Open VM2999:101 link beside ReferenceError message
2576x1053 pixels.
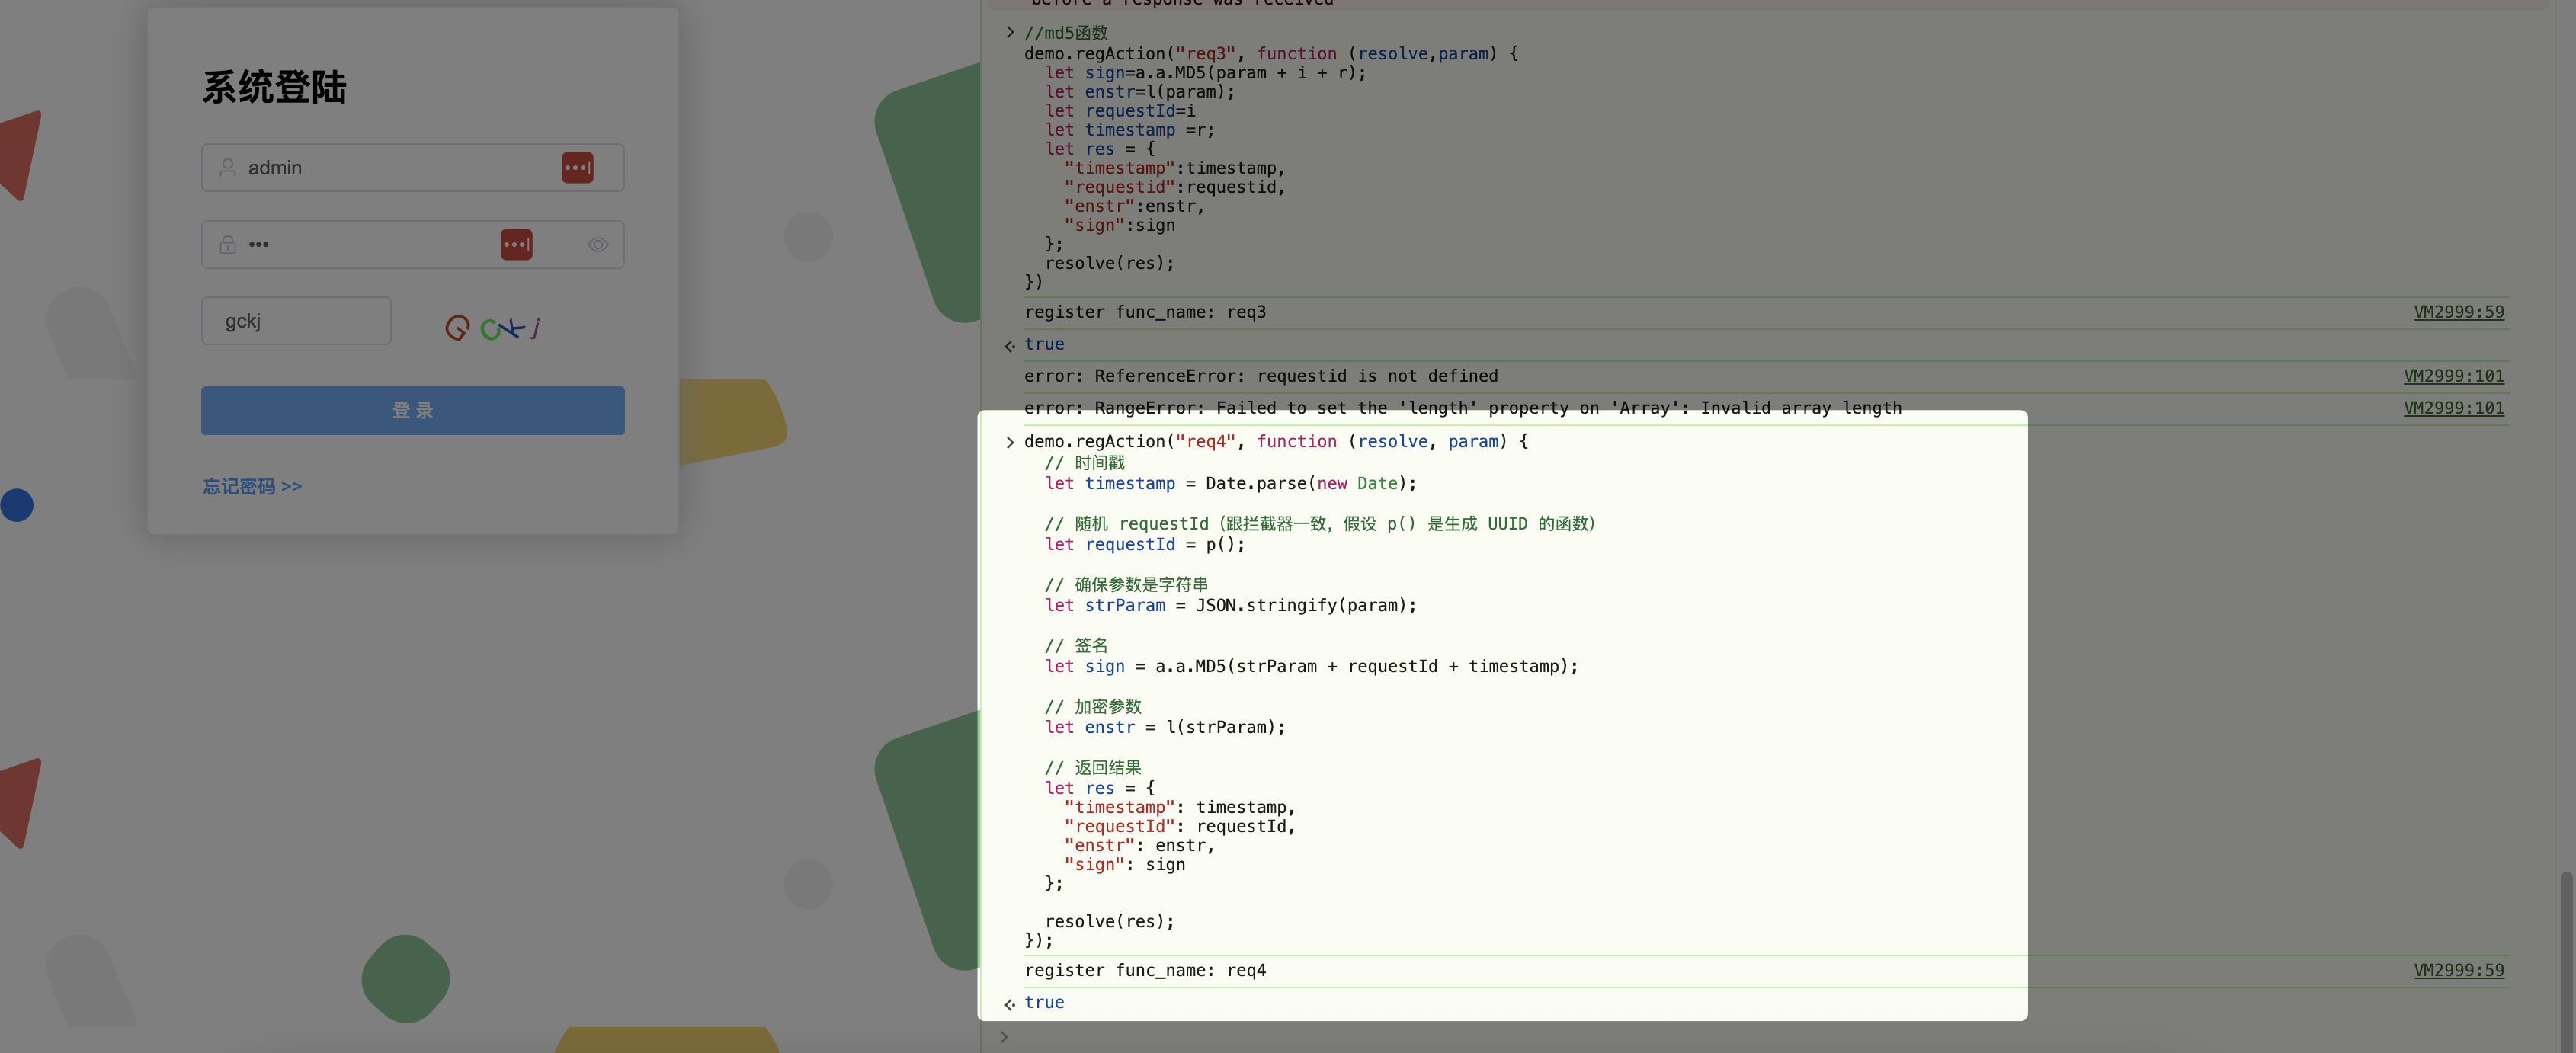click(x=2453, y=376)
